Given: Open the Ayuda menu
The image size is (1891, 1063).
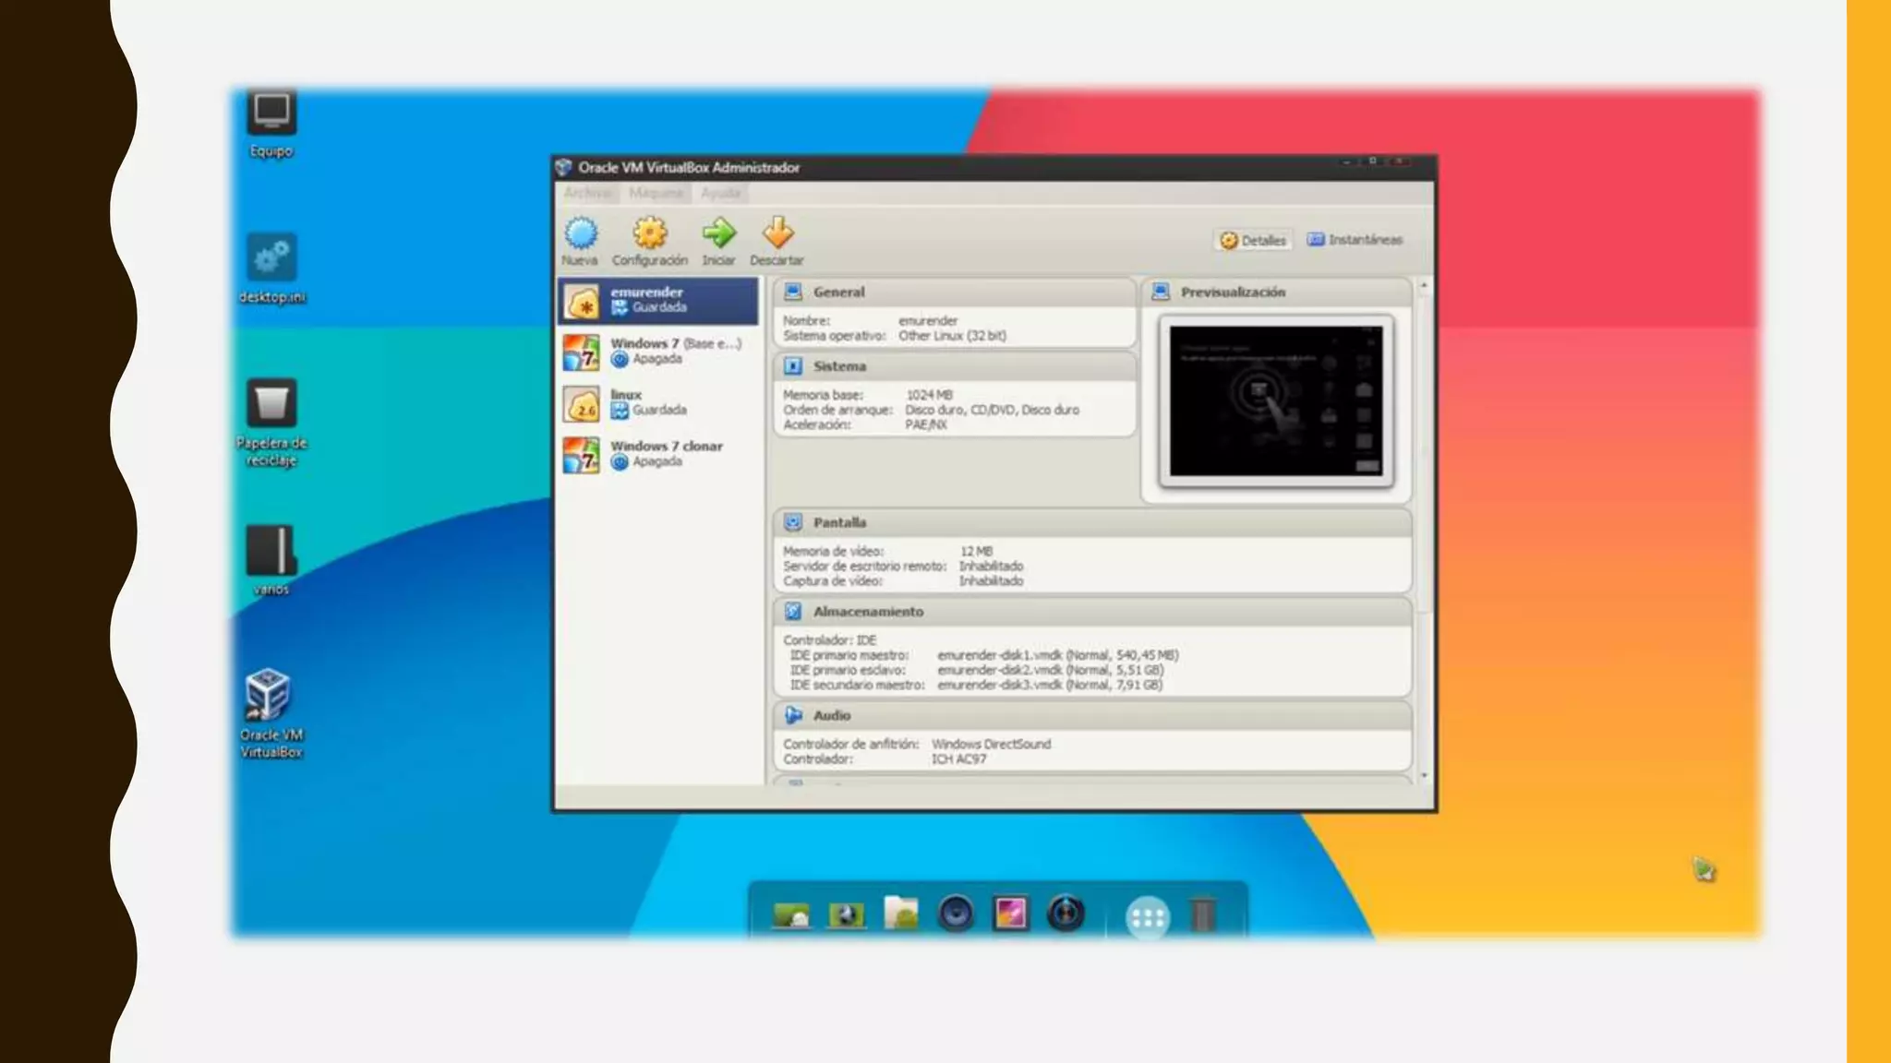Looking at the screenshot, I should click(720, 193).
